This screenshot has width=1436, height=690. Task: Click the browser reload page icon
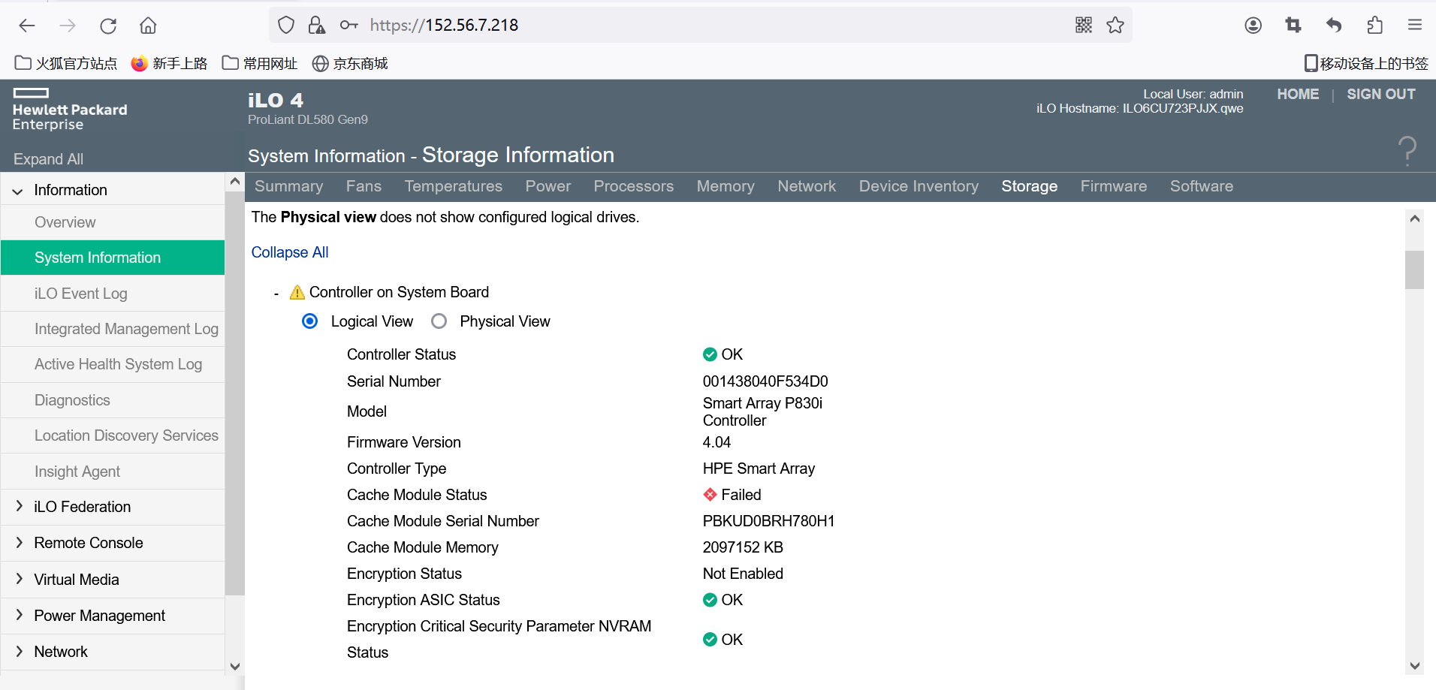point(108,26)
